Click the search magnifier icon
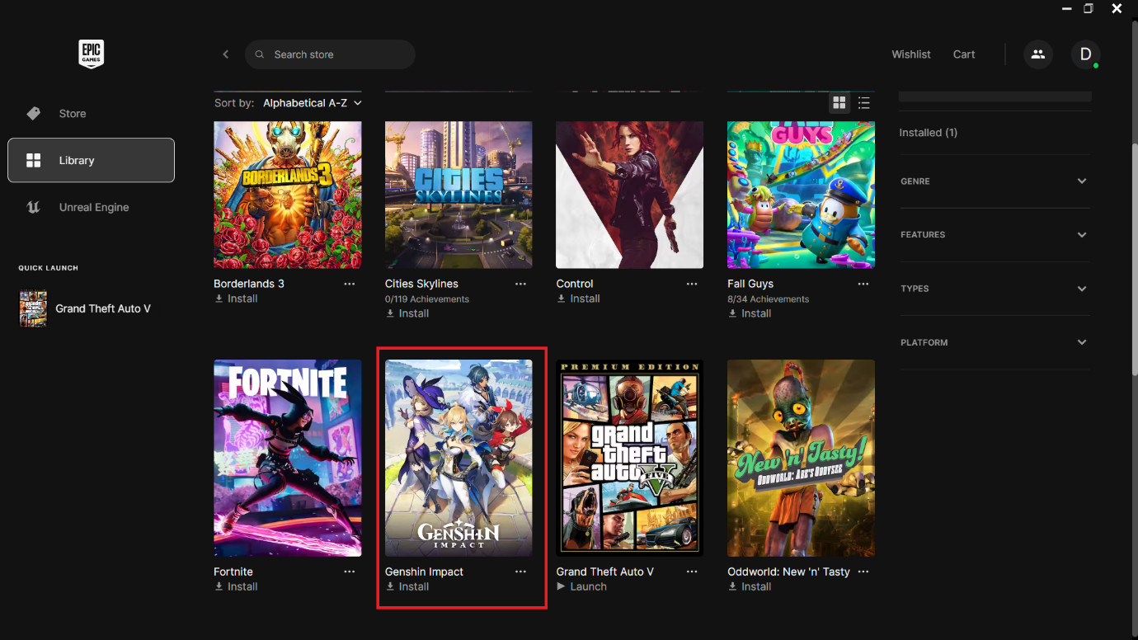 click(259, 54)
